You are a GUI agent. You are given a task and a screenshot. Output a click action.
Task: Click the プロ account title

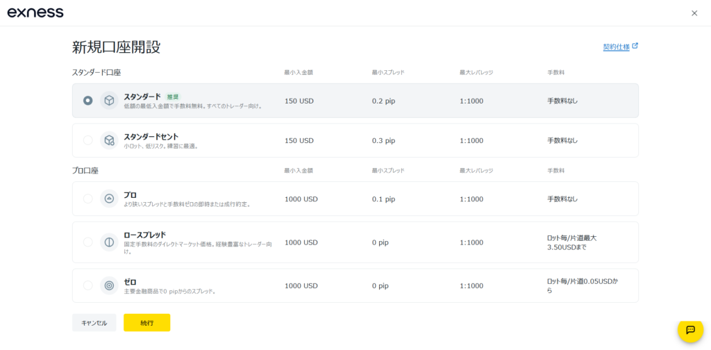[130, 195]
